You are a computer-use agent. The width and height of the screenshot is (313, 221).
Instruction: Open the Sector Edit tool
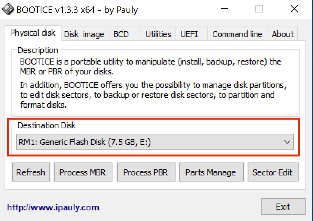(x=272, y=172)
